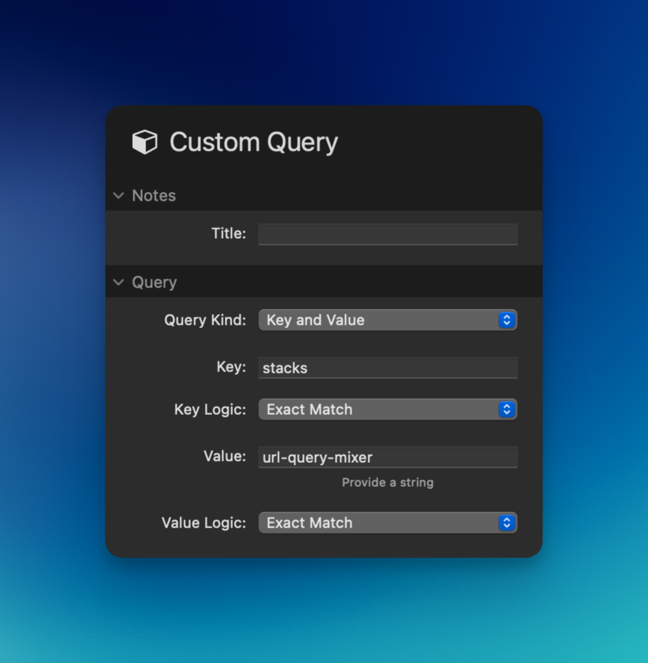Click the Value Logic: label
Image resolution: width=648 pixels, height=663 pixels.
pyautogui.click(x=204, y=523)
